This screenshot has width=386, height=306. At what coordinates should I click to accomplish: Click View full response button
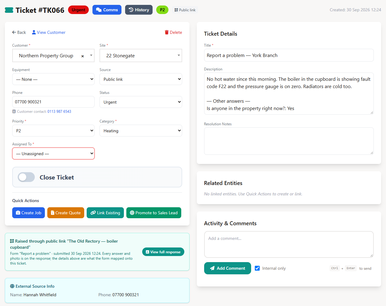point(163,252)
